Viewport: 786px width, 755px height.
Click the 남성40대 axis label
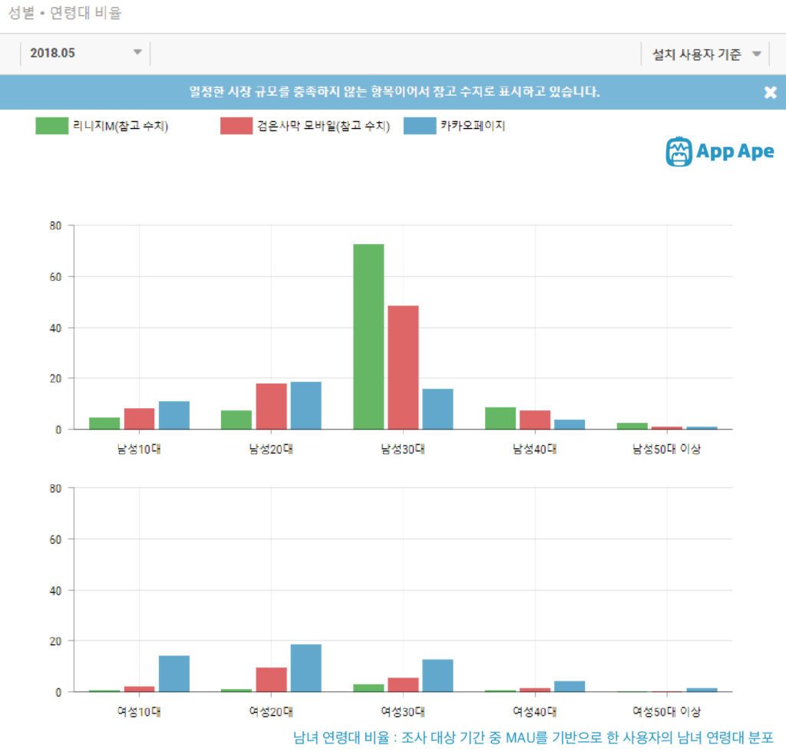click(x=534, y=449)
